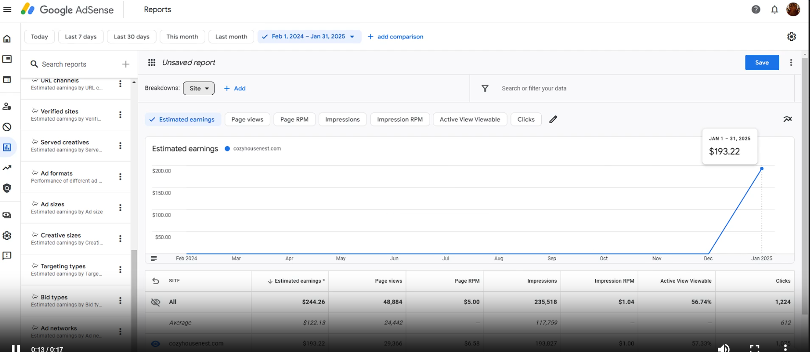Screen dimensions: 810x352
Task: Open the chart legend list icon
Action: pyautogui.click(x=154, y=259)
